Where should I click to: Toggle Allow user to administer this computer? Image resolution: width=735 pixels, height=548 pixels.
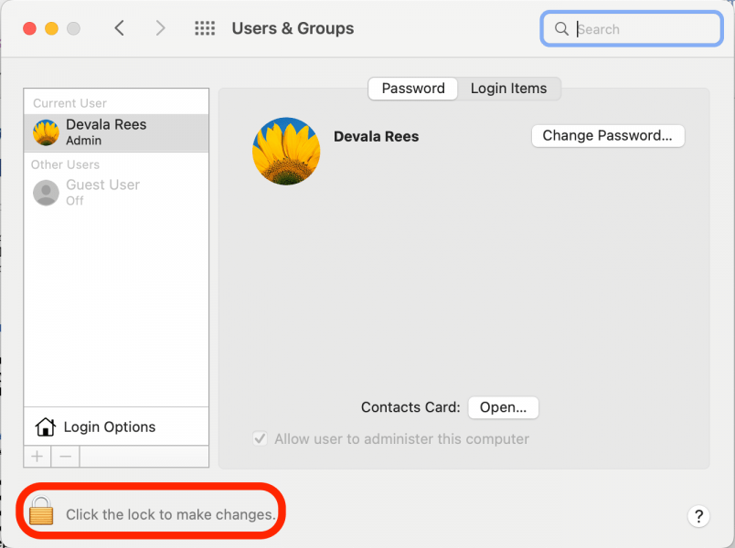(260, 439)
